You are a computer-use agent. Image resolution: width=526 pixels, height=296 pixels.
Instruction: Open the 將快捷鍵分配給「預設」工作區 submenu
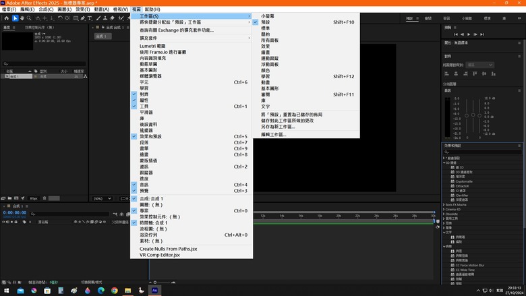pyautogui.click(x=192, y=22)
